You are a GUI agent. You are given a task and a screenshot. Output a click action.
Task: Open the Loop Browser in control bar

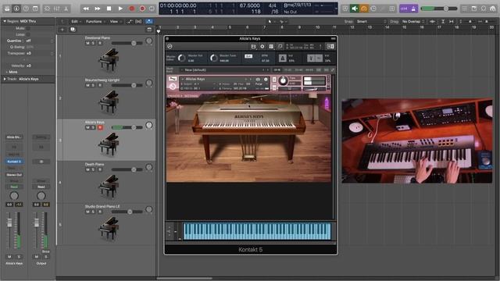point(484,9)
